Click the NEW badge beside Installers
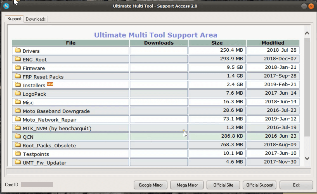This screenshot has height=194, width=317. coord(50,84)
